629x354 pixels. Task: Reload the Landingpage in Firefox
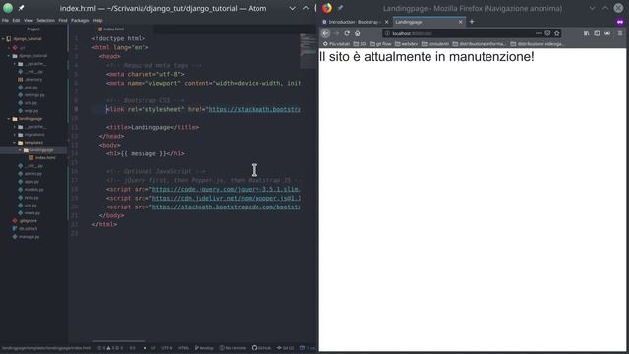pos(347,33)
